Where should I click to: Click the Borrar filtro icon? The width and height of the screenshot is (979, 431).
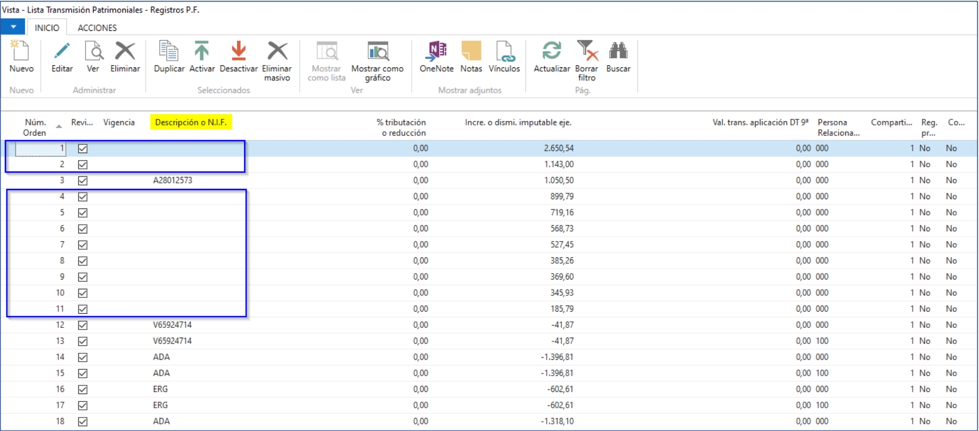587,50
